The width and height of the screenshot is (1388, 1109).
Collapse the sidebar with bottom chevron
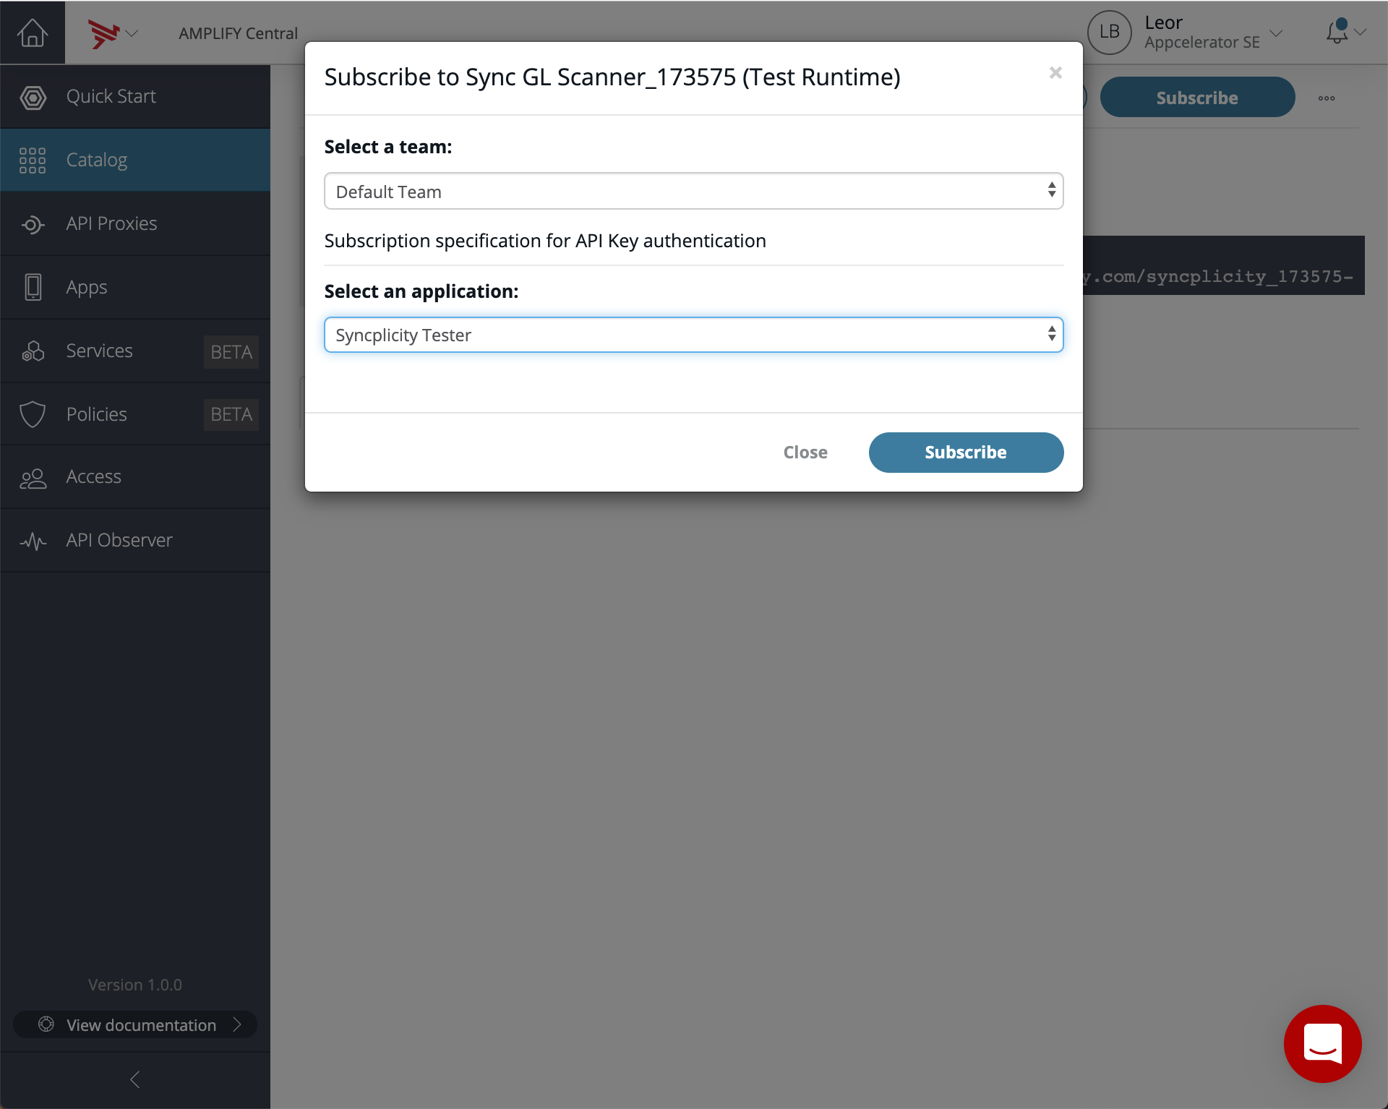coord(134,1079)
